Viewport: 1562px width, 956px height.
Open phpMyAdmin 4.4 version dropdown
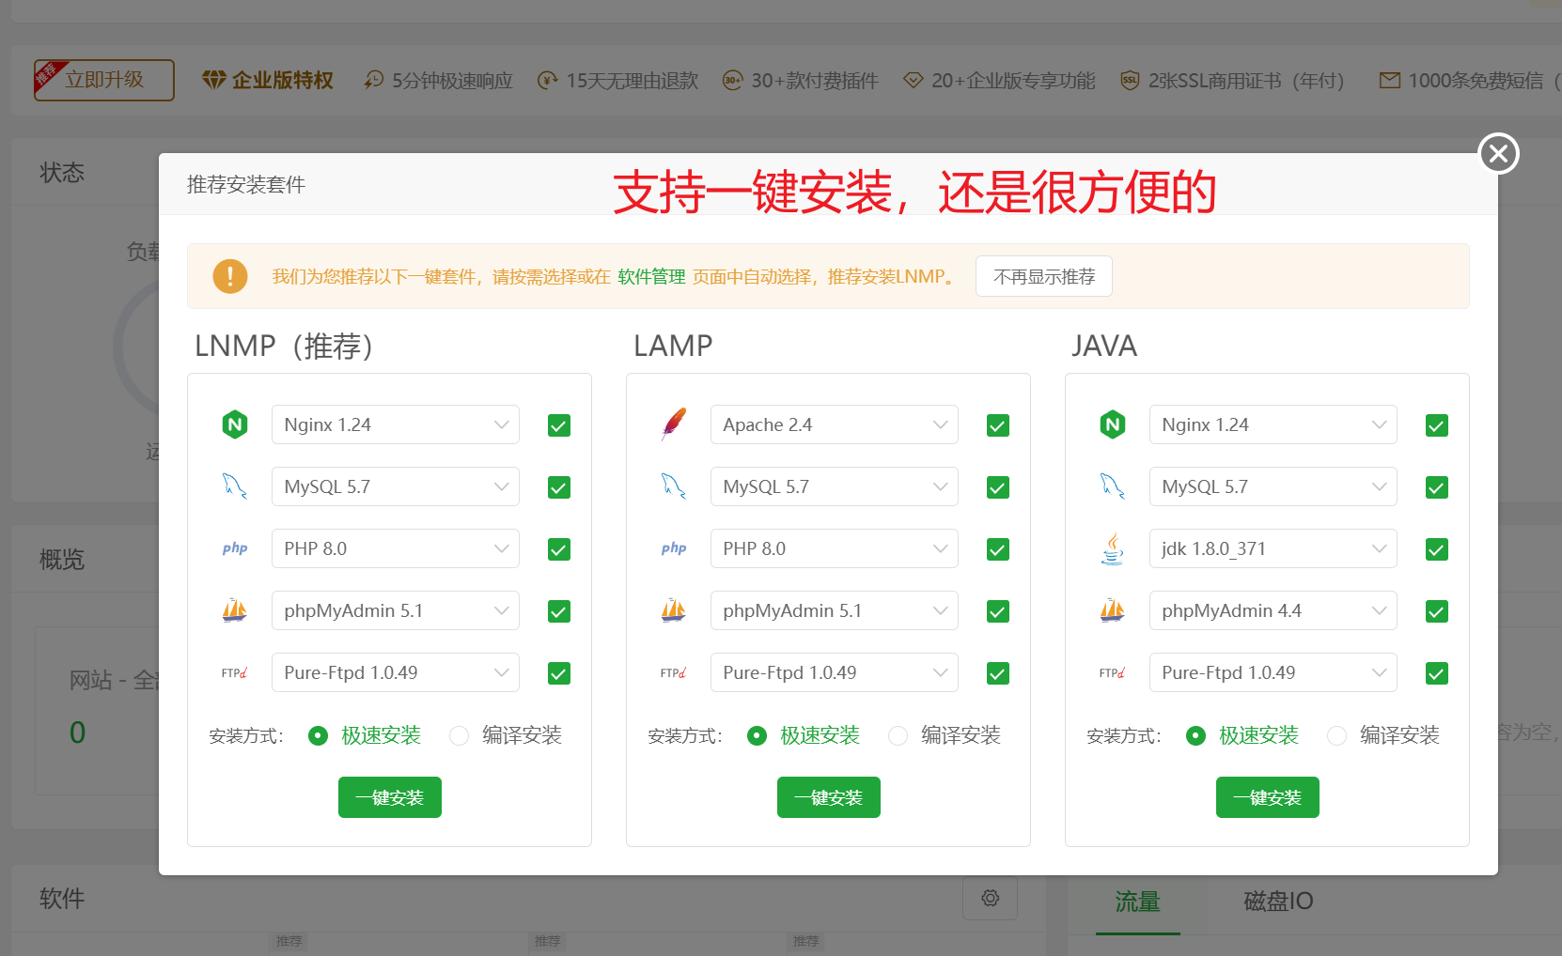(x=1273, y=610)
